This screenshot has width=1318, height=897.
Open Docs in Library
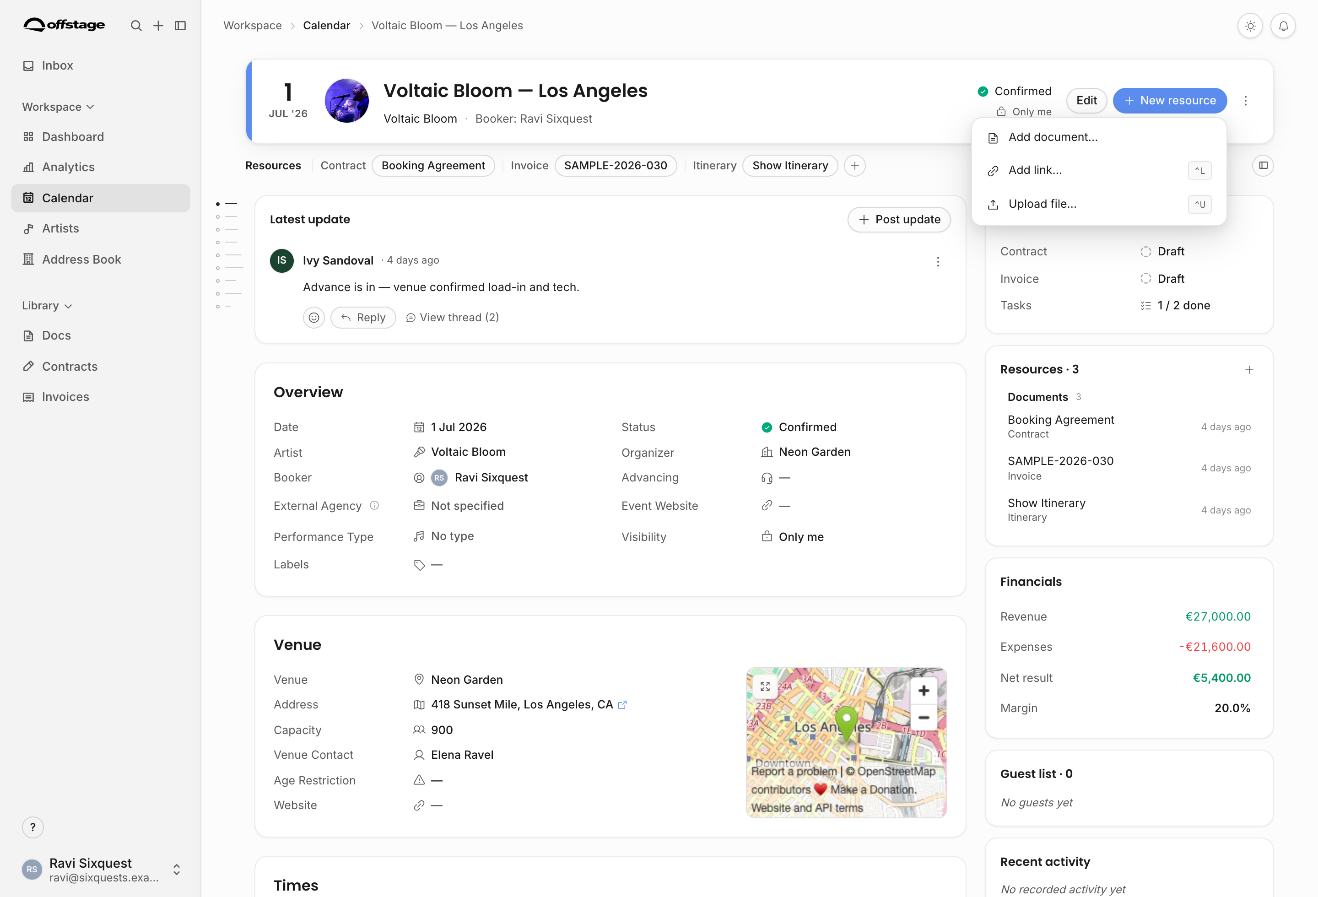point(100,335)
